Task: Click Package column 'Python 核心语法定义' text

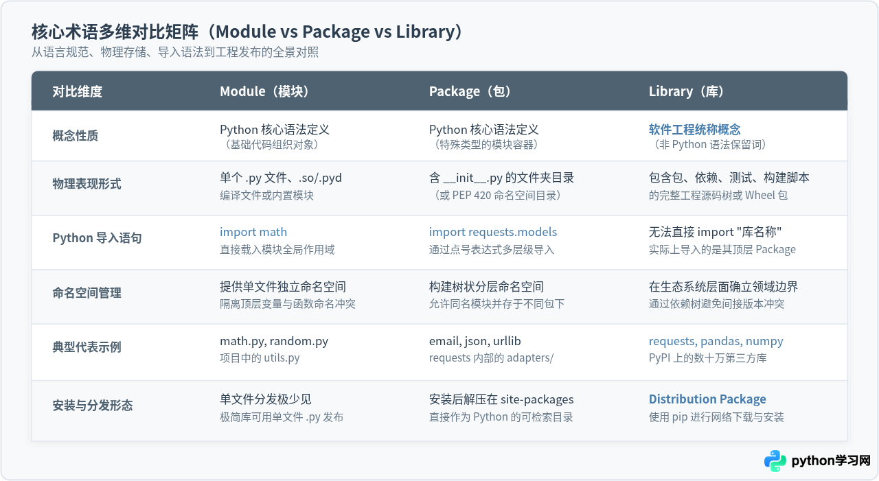Action: pos(484,130)
